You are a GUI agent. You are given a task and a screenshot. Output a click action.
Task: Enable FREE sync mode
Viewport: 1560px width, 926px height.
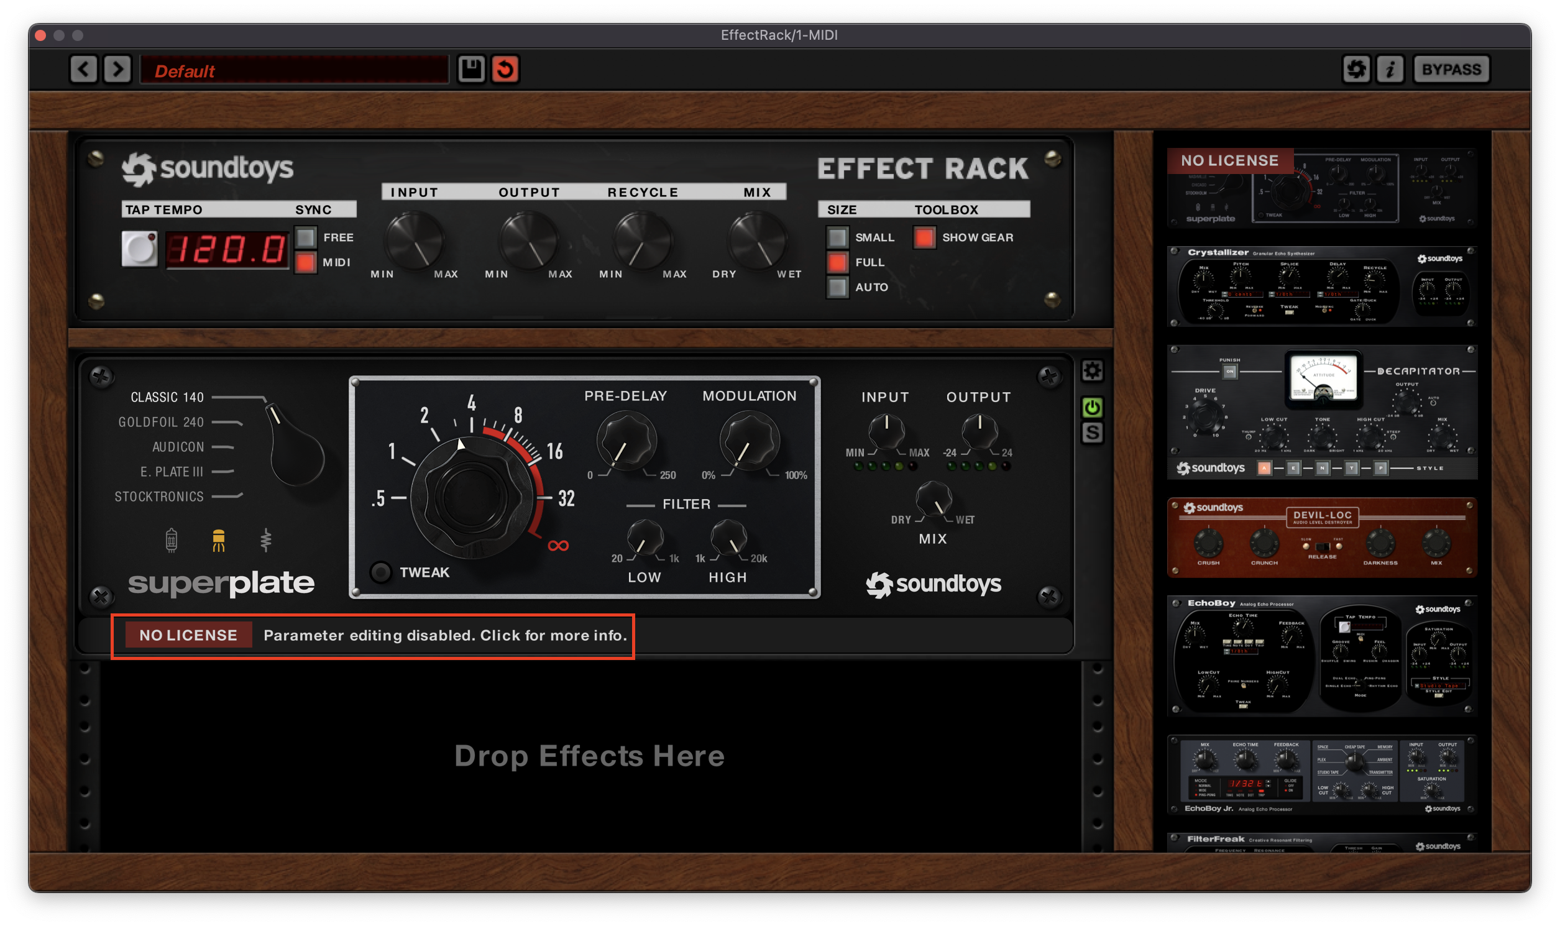click(305, 238)
